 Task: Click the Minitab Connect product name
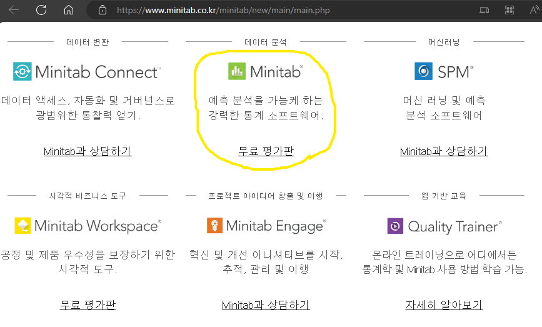click(98, 72)
